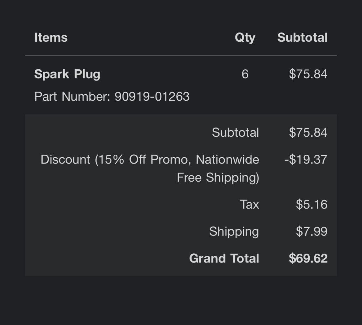Image resolution: width=362 pixels, height=325 pixels.
Task: Click the grand total amount $69.62
Action: tap(308, 258)
